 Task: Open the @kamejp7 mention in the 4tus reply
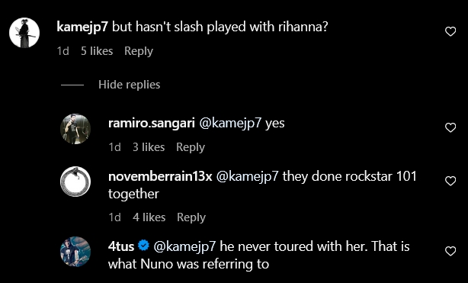[184, 246]
